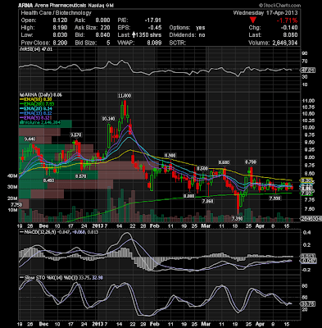Viewport: 322px width, 328px height.
Task: Click the RSI current value tag 47.01
Action: coord(308,71)
